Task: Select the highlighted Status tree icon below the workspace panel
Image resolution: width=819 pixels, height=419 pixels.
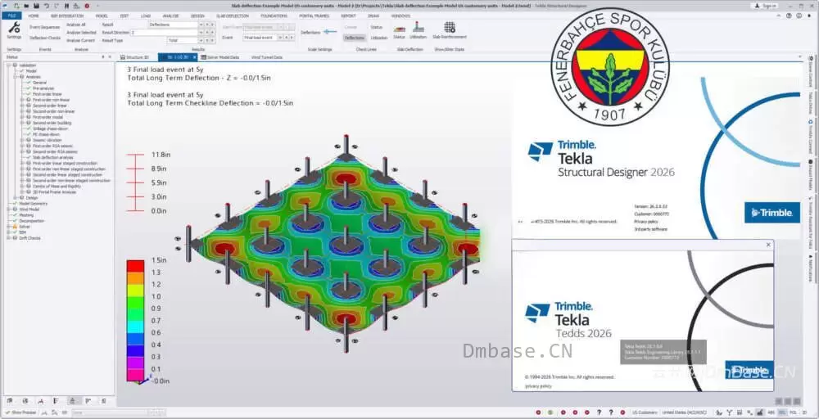Action: (73, 401)
